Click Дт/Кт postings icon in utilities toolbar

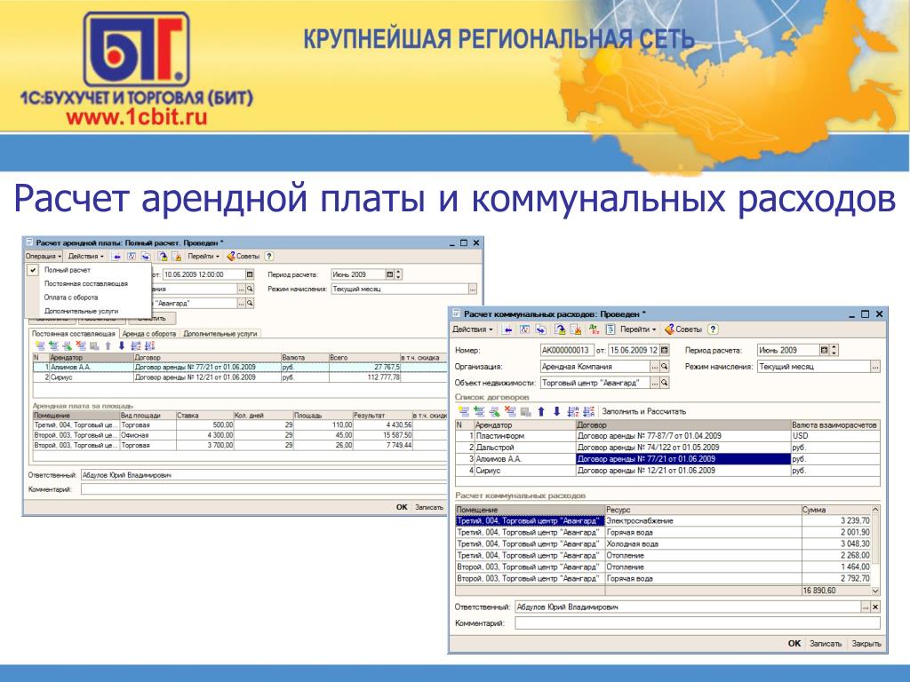pyautogui.click(x=594, y=329)
